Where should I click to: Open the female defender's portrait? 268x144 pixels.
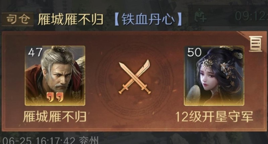(x=214, y=76)
